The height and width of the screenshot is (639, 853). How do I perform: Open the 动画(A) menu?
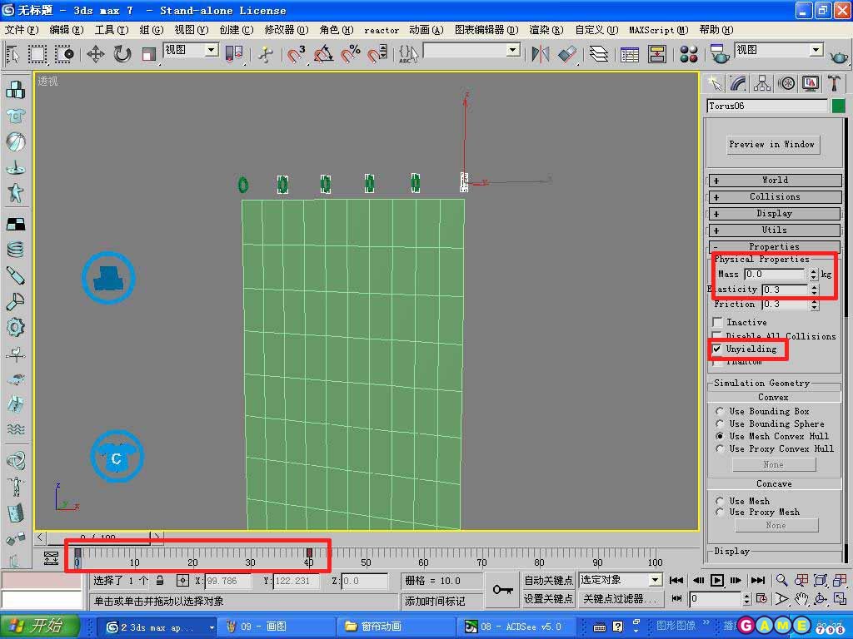pos(426,30)
